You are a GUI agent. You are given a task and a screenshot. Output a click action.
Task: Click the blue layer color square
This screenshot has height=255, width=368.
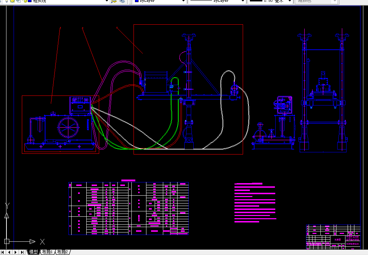[30, 1]
